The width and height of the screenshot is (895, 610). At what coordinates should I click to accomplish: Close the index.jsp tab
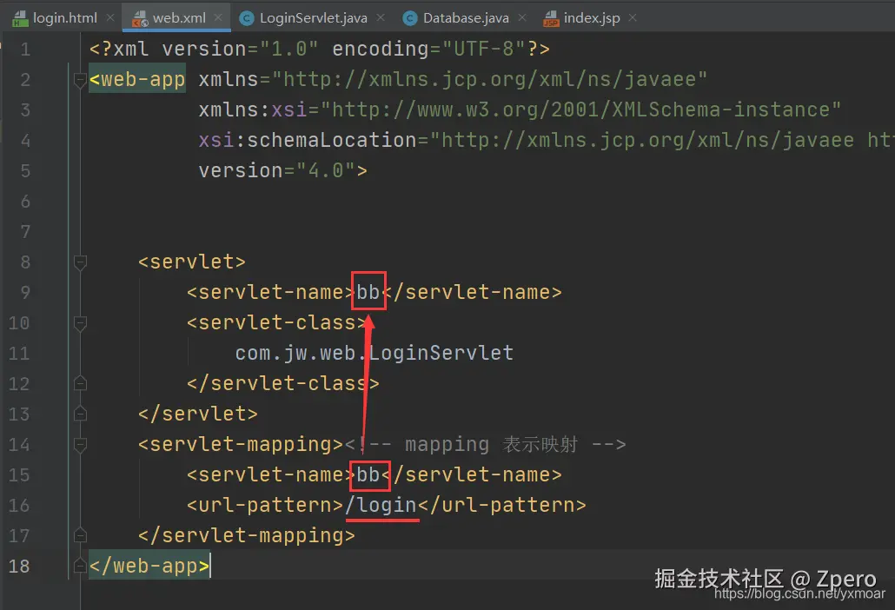coord(633,17)
